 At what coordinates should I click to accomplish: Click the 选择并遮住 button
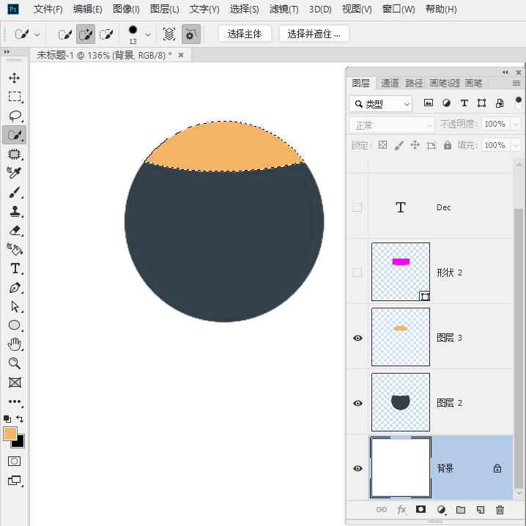click(314, 34)
